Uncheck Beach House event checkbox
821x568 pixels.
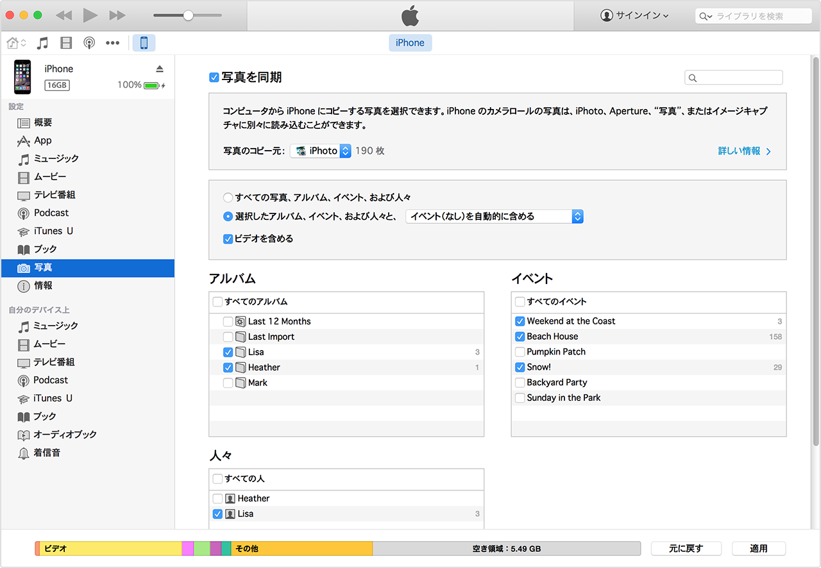(x=520, y=337)
